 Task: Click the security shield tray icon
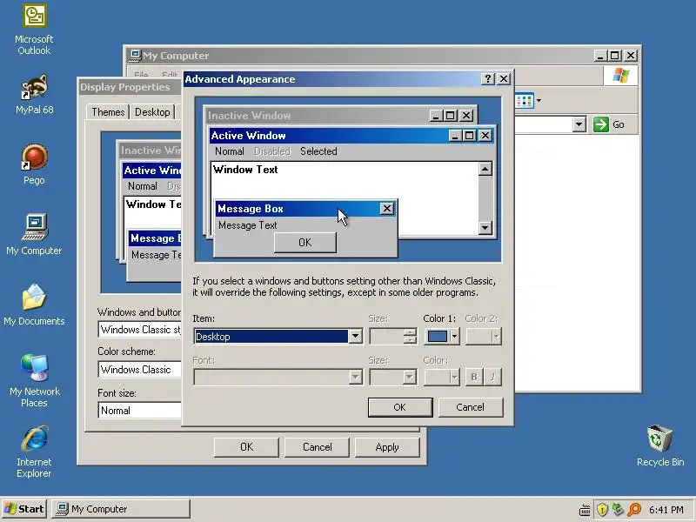[602, 509]
